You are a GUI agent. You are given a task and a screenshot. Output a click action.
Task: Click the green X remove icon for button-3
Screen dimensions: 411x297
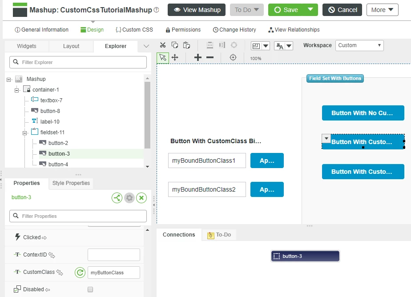point(141,198)
